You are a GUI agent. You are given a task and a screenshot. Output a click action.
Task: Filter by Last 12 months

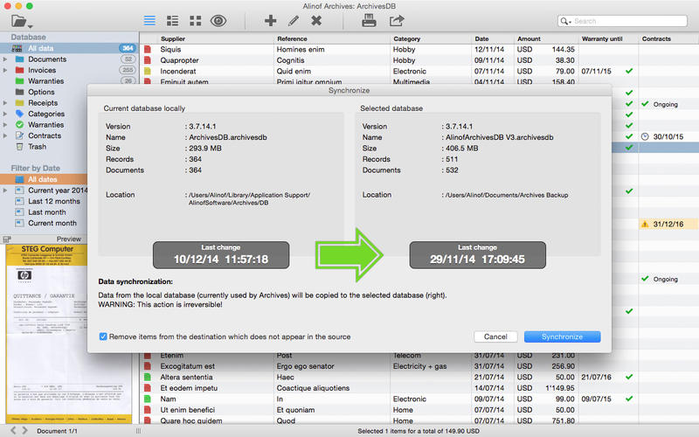point(54,201)
